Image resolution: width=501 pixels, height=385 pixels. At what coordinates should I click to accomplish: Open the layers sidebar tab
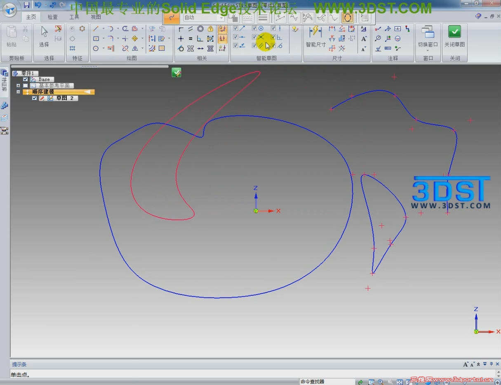pos(5,118)
